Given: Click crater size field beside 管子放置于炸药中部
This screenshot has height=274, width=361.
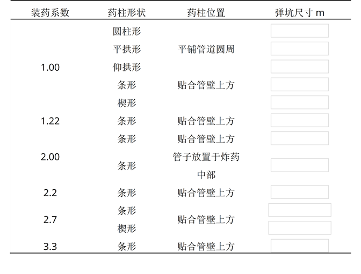Looking at the screenshot, I should pos(300,165).
